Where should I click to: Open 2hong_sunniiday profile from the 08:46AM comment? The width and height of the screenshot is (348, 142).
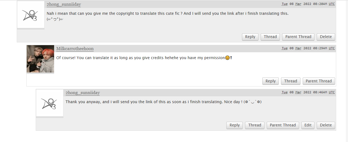83,93
